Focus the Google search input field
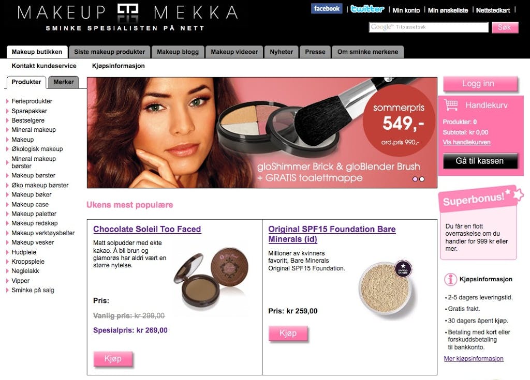Screen dimensions: 530x380 pyautogui.click(x=429, y=27)
